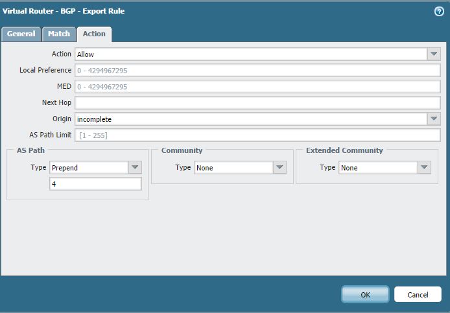450x313 pixels.
Task: Click the AS Path Limit field
Action: click(257, 135)
